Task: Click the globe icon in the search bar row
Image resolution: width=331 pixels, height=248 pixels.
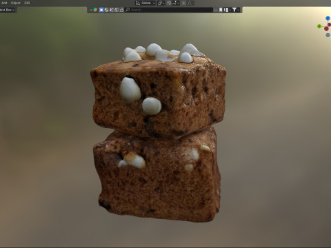Action: 107,10
